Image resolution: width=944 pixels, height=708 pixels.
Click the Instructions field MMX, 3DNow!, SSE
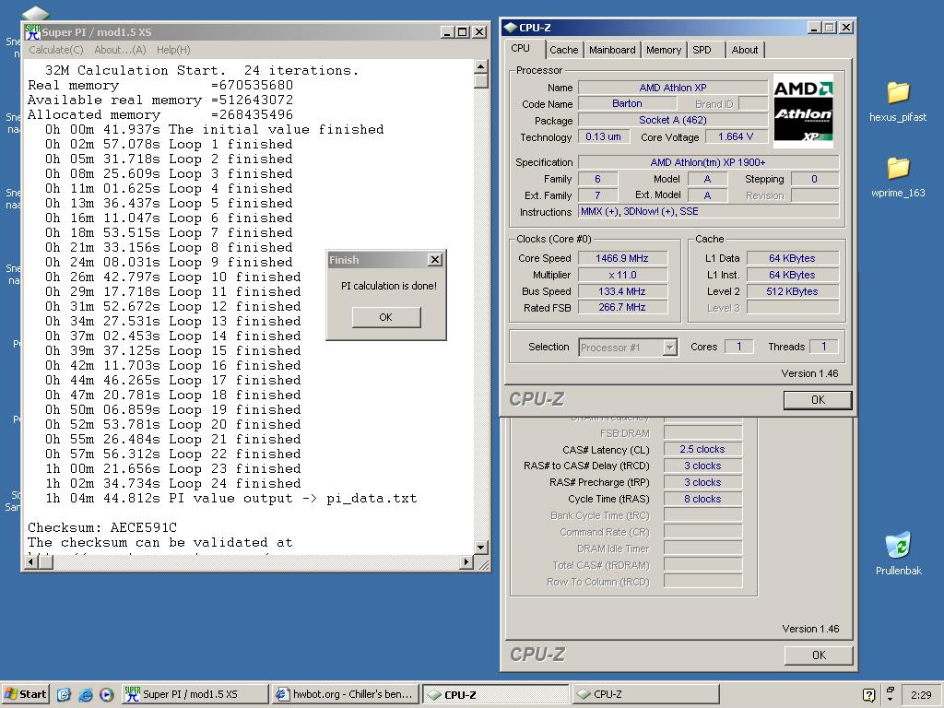tap(708, 211)
